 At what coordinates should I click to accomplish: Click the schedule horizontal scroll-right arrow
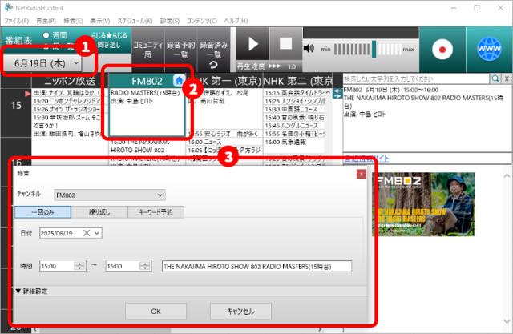320,329
